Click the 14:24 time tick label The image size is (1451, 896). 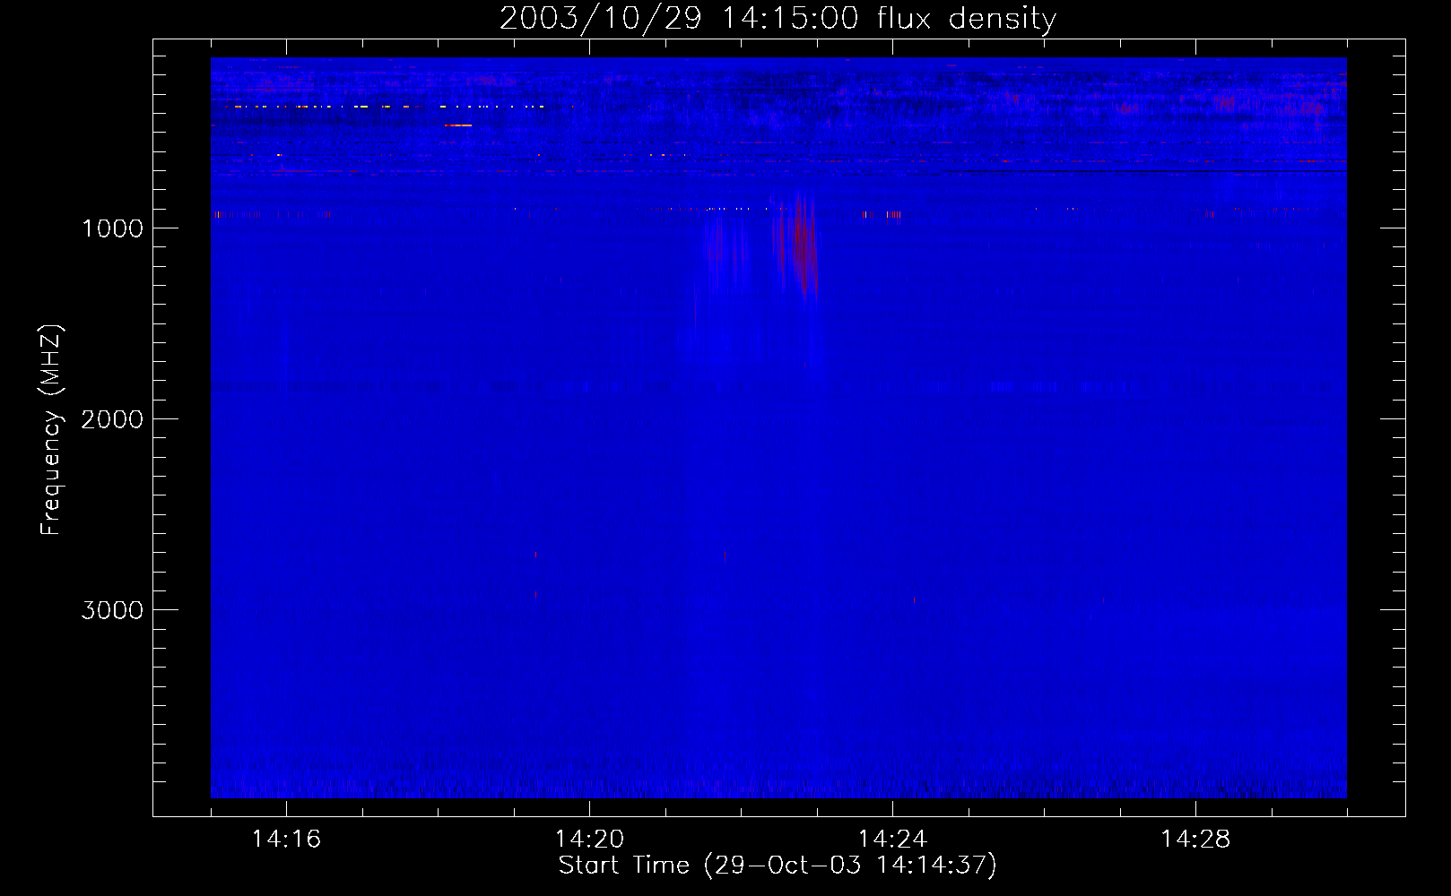click(x=892, y=839)
